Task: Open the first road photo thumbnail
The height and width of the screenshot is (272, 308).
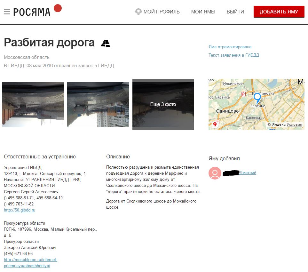Action: pyautogui.click(x=33, y=105)
